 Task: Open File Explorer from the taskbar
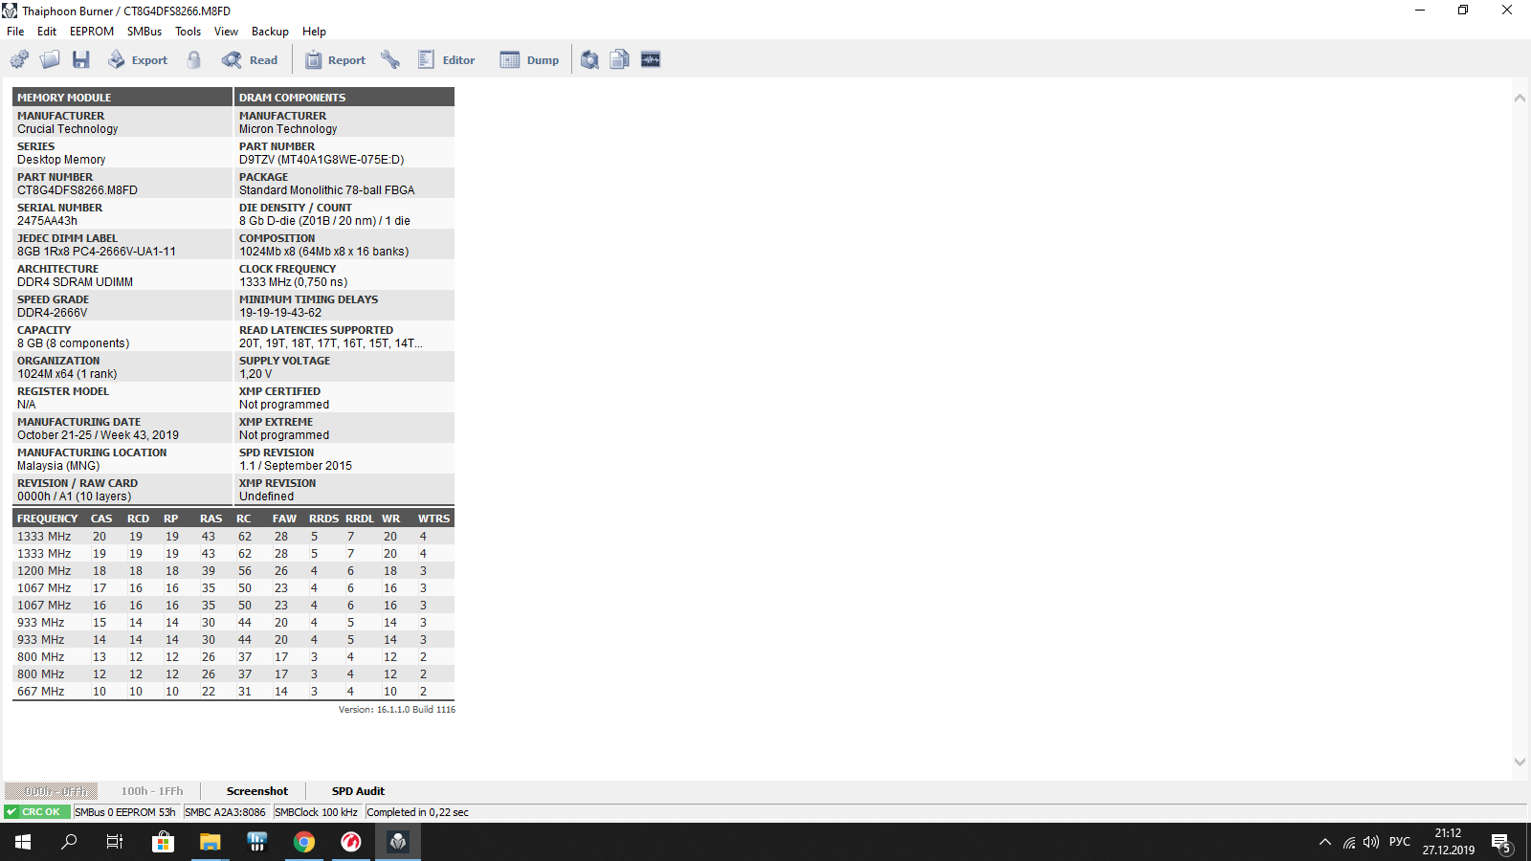click(x=210, y=842)
